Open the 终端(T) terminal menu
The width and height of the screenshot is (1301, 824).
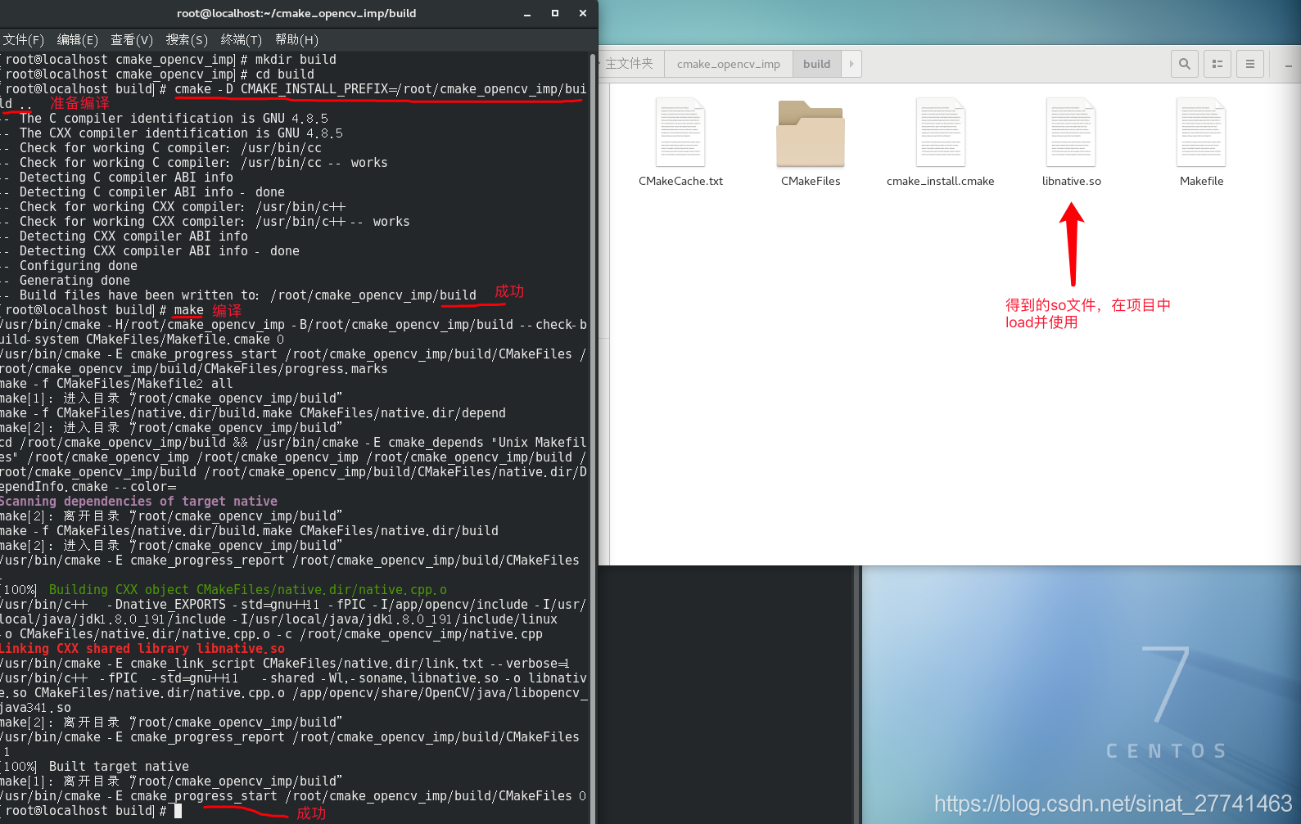tap(242, 39)
